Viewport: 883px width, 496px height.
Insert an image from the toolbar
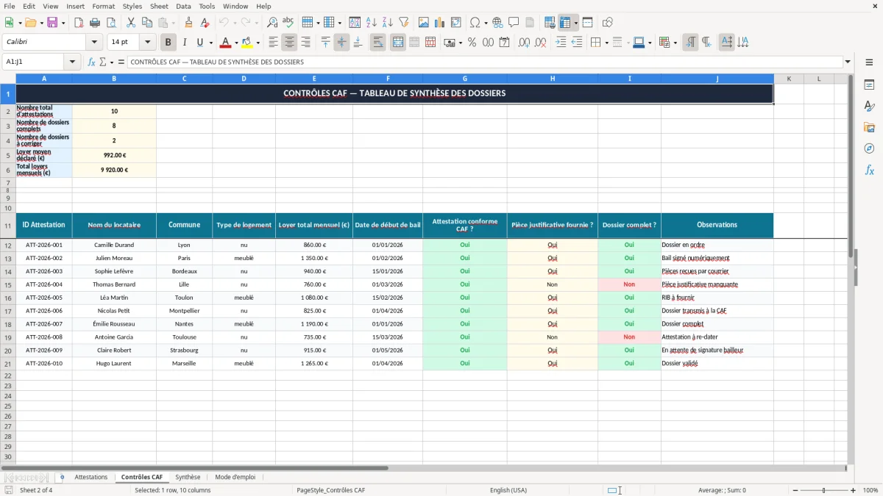pos(424,23)
